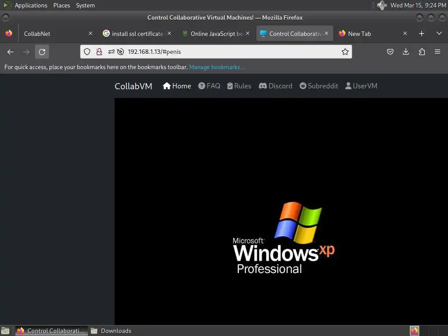Go back to the previous page
Image resolution: width=448 pixels, height=336 pixels.
pos(10,52)
